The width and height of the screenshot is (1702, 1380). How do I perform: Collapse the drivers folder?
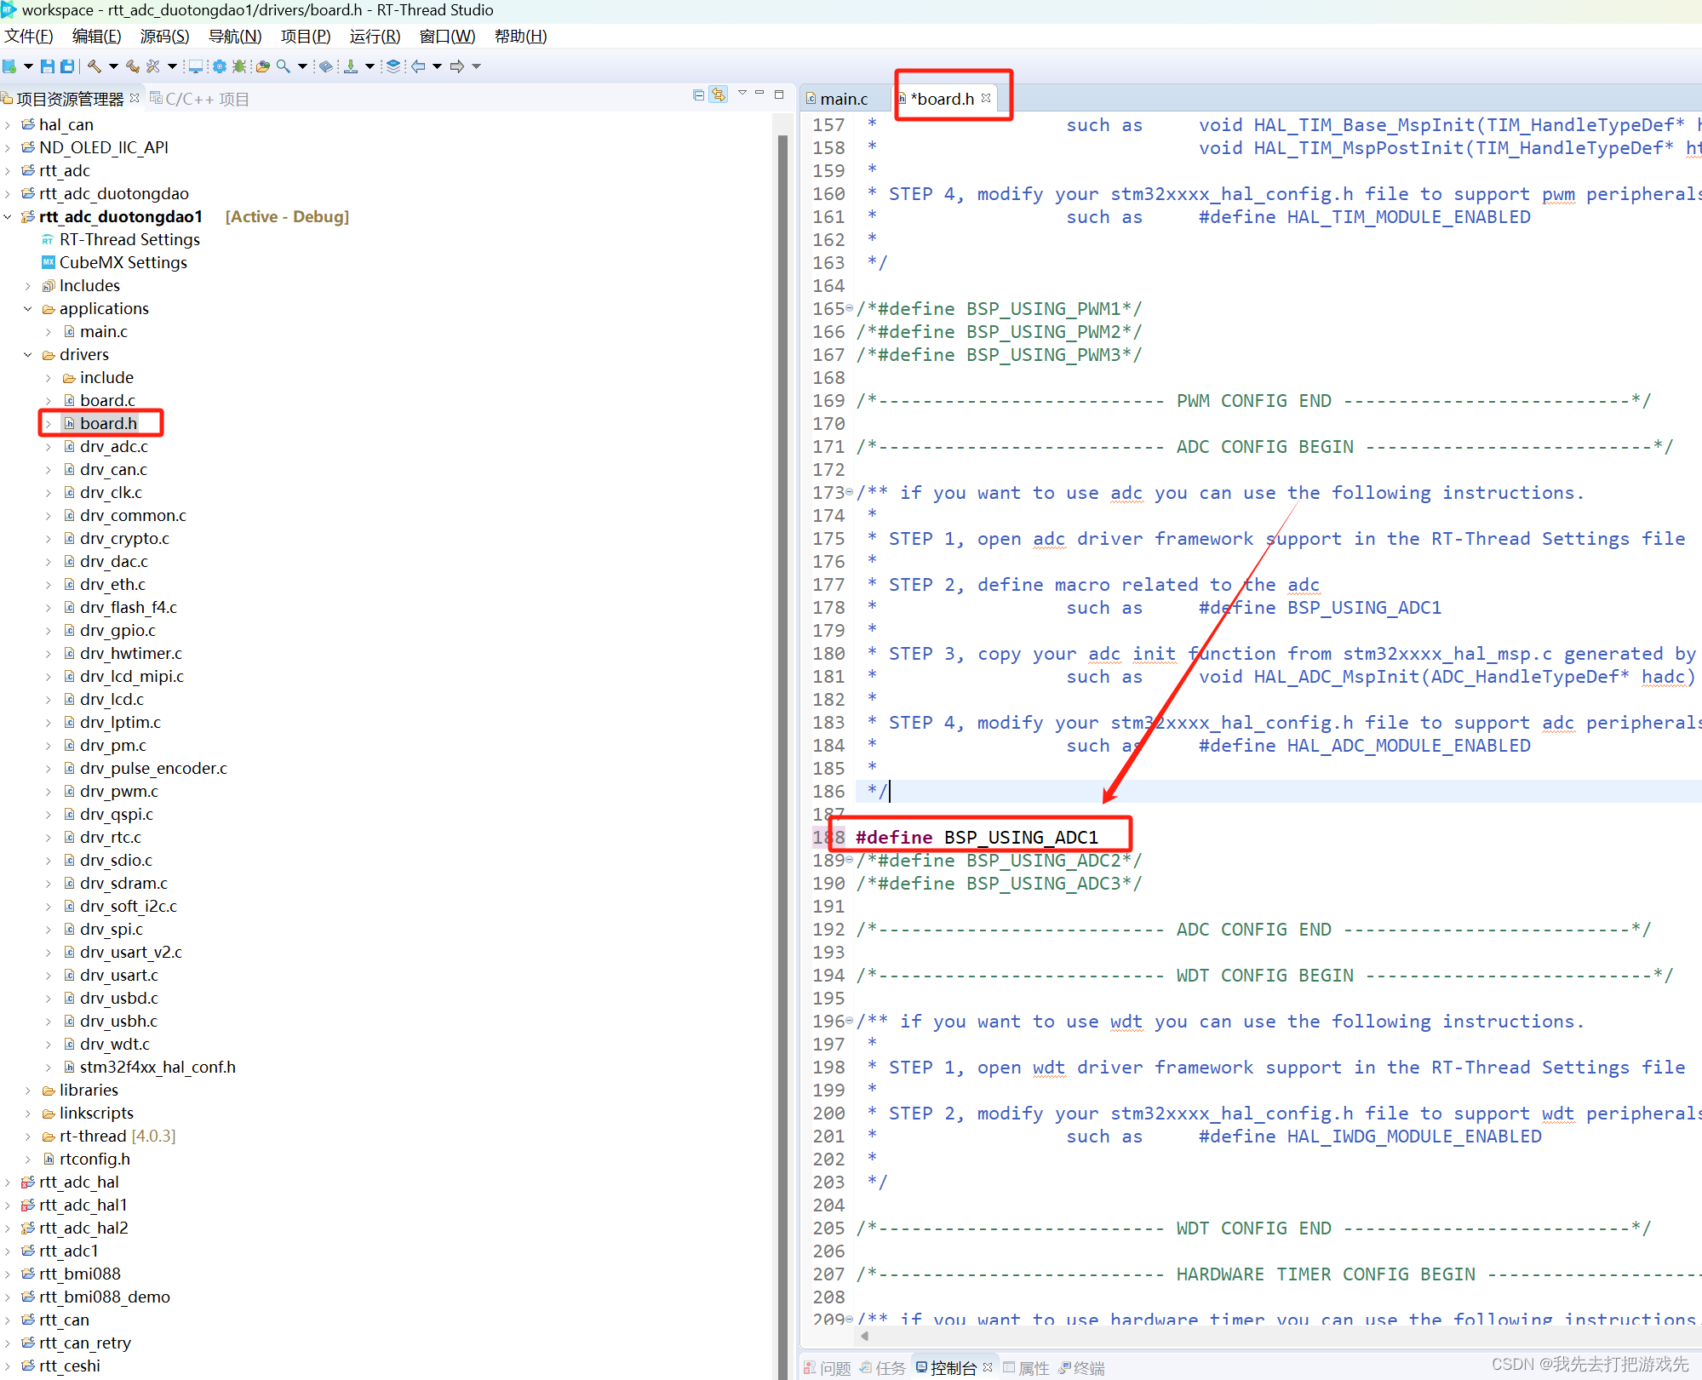tap(28, 355)
